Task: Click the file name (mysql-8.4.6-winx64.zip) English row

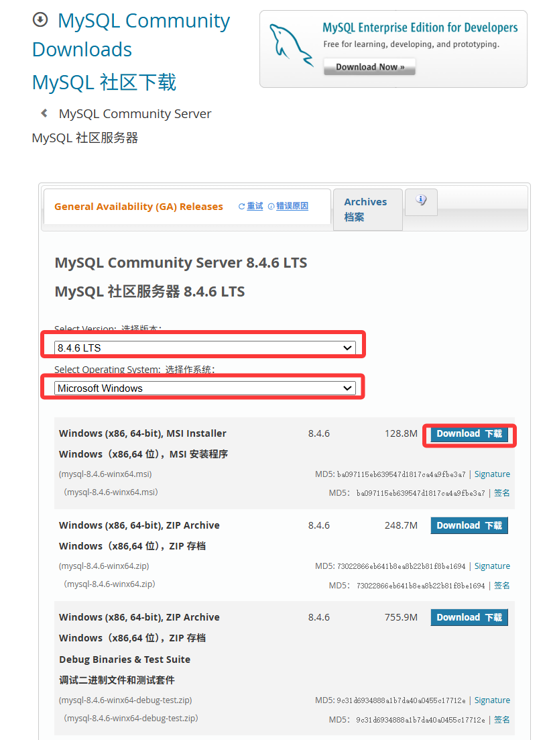Action: pos(104,566)
